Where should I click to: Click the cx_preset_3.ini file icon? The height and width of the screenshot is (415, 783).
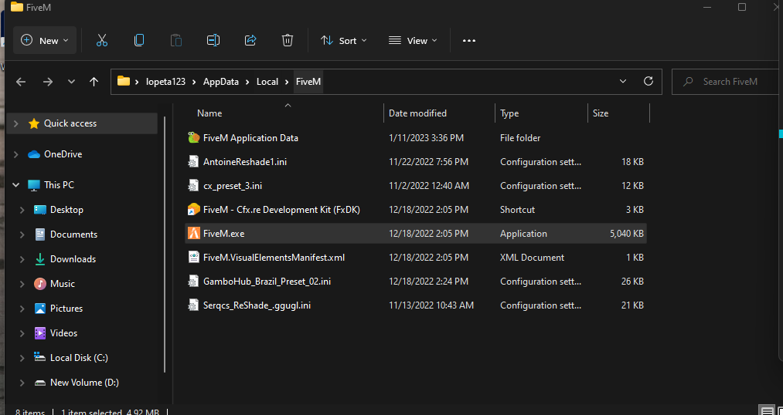pyautogui.click(x=193, y=185)
